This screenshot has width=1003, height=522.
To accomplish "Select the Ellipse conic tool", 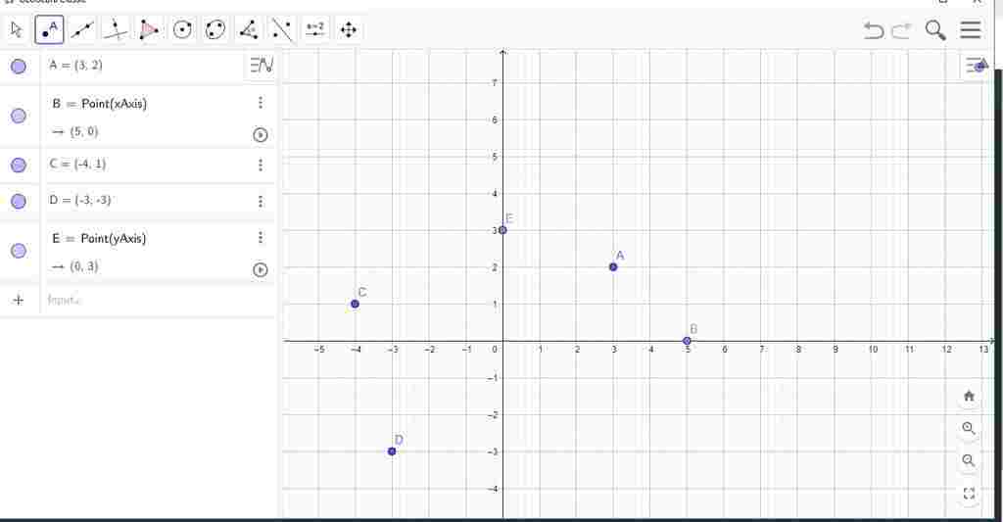I will click(x=215, y=30).
